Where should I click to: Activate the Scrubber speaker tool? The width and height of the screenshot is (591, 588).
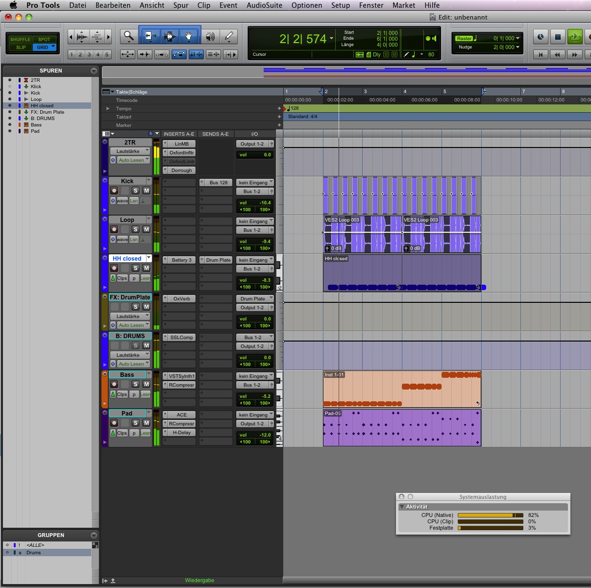(x=210, y=36)
